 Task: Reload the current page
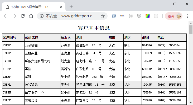23,16
